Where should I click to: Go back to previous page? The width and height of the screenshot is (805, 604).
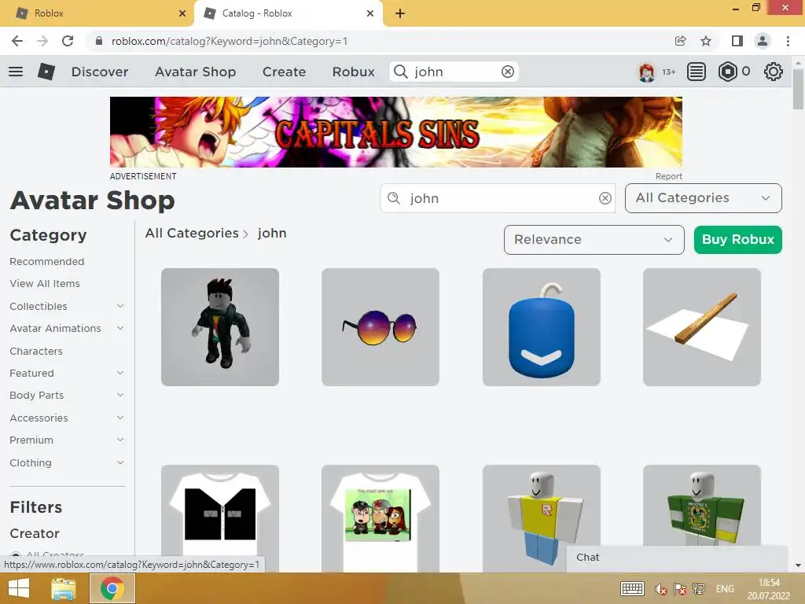[17, 41]
